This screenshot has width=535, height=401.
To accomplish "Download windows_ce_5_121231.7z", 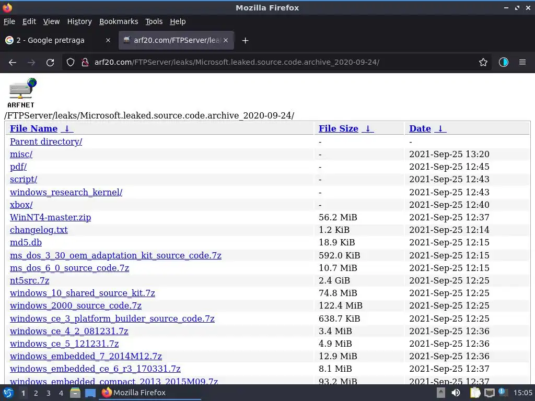I will (64, 344).
